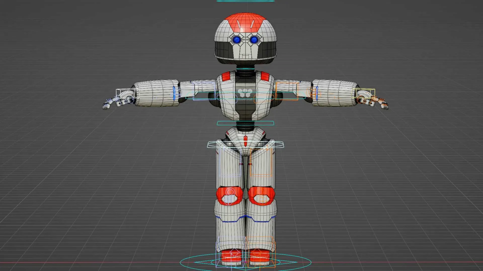Select the red dome on the head
483x271 pixels.
(245, 23)
